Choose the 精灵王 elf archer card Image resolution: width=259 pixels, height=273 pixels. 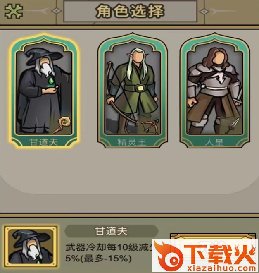[132, 91]
